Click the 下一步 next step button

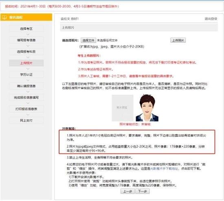143,191
